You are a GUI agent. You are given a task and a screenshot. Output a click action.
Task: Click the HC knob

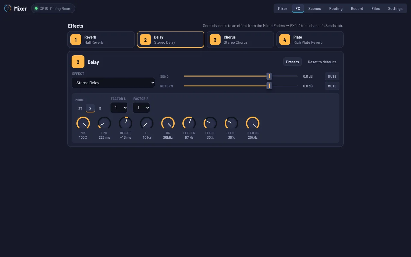pyautogui.click(x=168, y=123)
